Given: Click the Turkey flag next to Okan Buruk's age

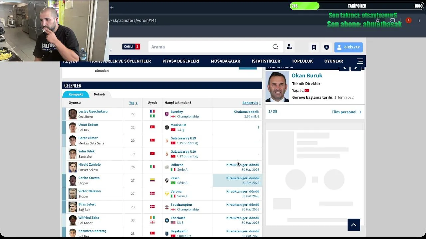Looking at the screenshot, I should [307, 90].
